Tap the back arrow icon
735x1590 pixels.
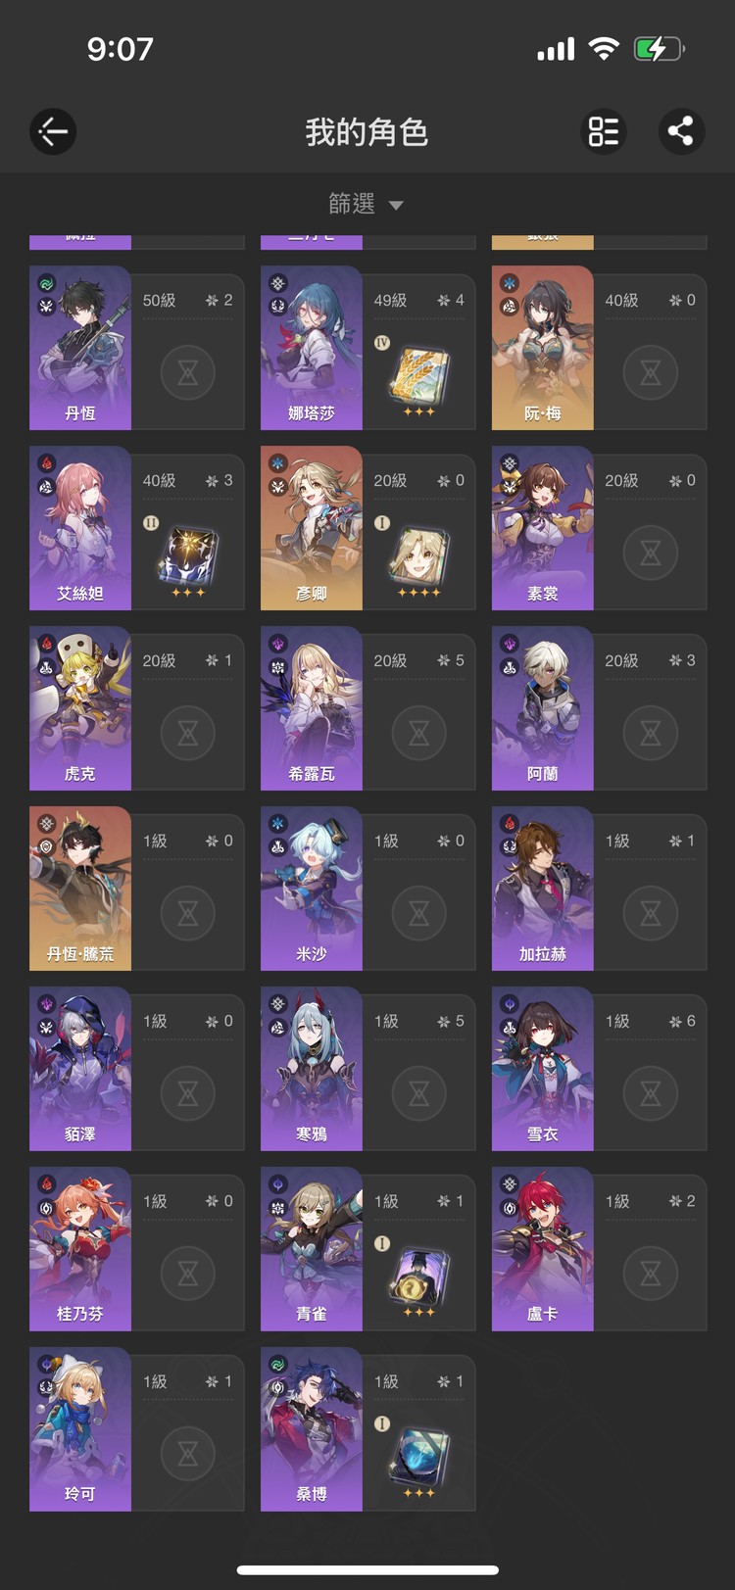(x=53, y=131)
